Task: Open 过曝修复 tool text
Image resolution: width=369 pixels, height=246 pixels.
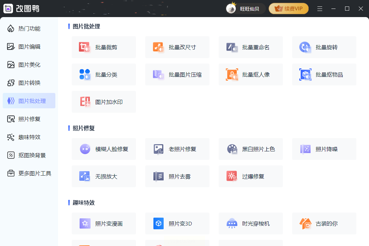Action: [253, 176]
